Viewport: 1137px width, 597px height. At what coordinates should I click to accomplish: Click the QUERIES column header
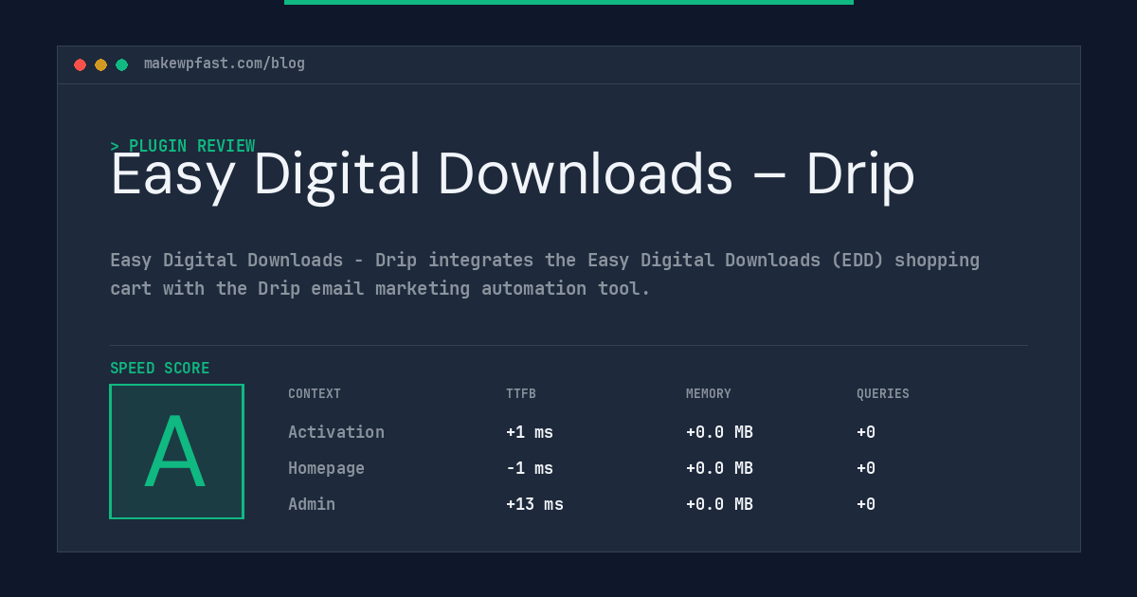883,394
